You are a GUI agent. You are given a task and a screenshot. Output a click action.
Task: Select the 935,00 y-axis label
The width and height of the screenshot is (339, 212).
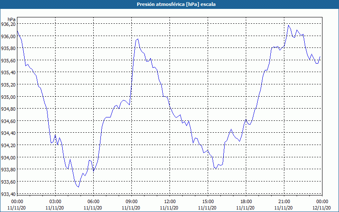[x=8, y=97]
